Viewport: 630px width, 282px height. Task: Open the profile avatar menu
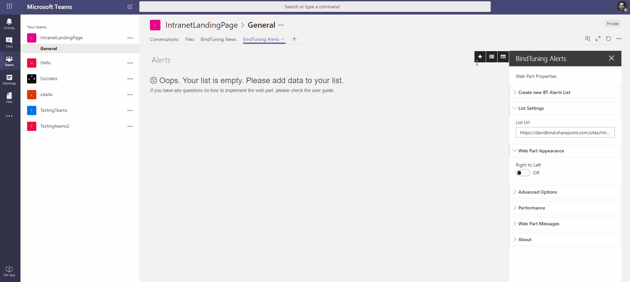(x=622, y=6)
